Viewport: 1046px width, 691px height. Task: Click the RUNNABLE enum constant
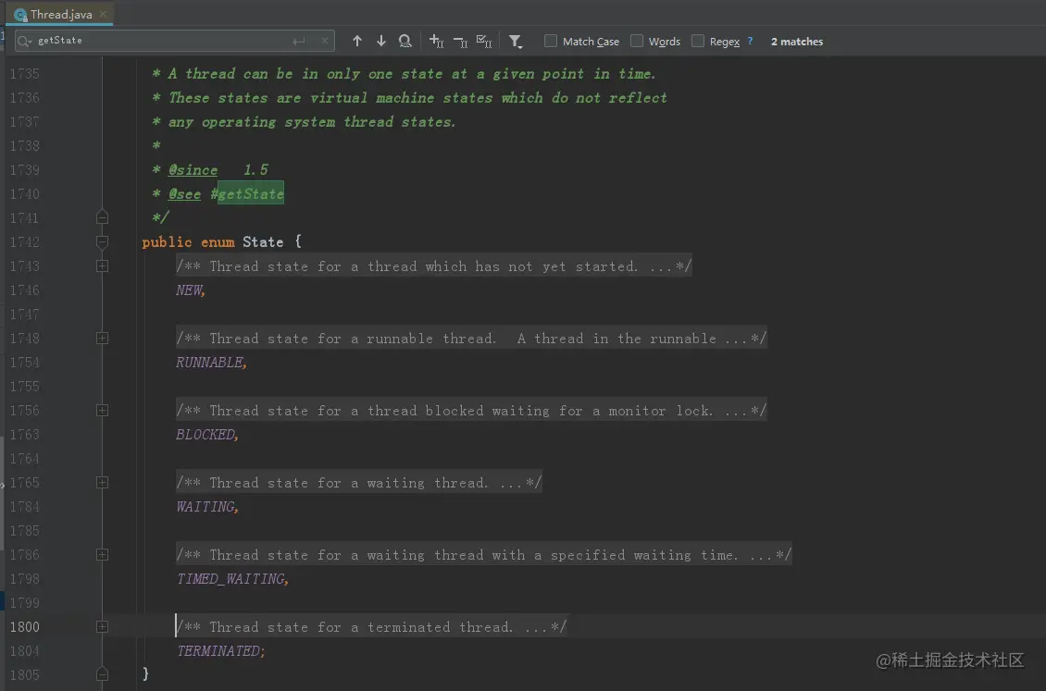tap(210, 362)
